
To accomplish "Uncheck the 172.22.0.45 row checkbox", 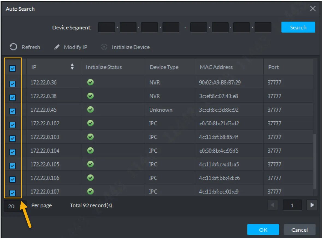I will [13, 111].
